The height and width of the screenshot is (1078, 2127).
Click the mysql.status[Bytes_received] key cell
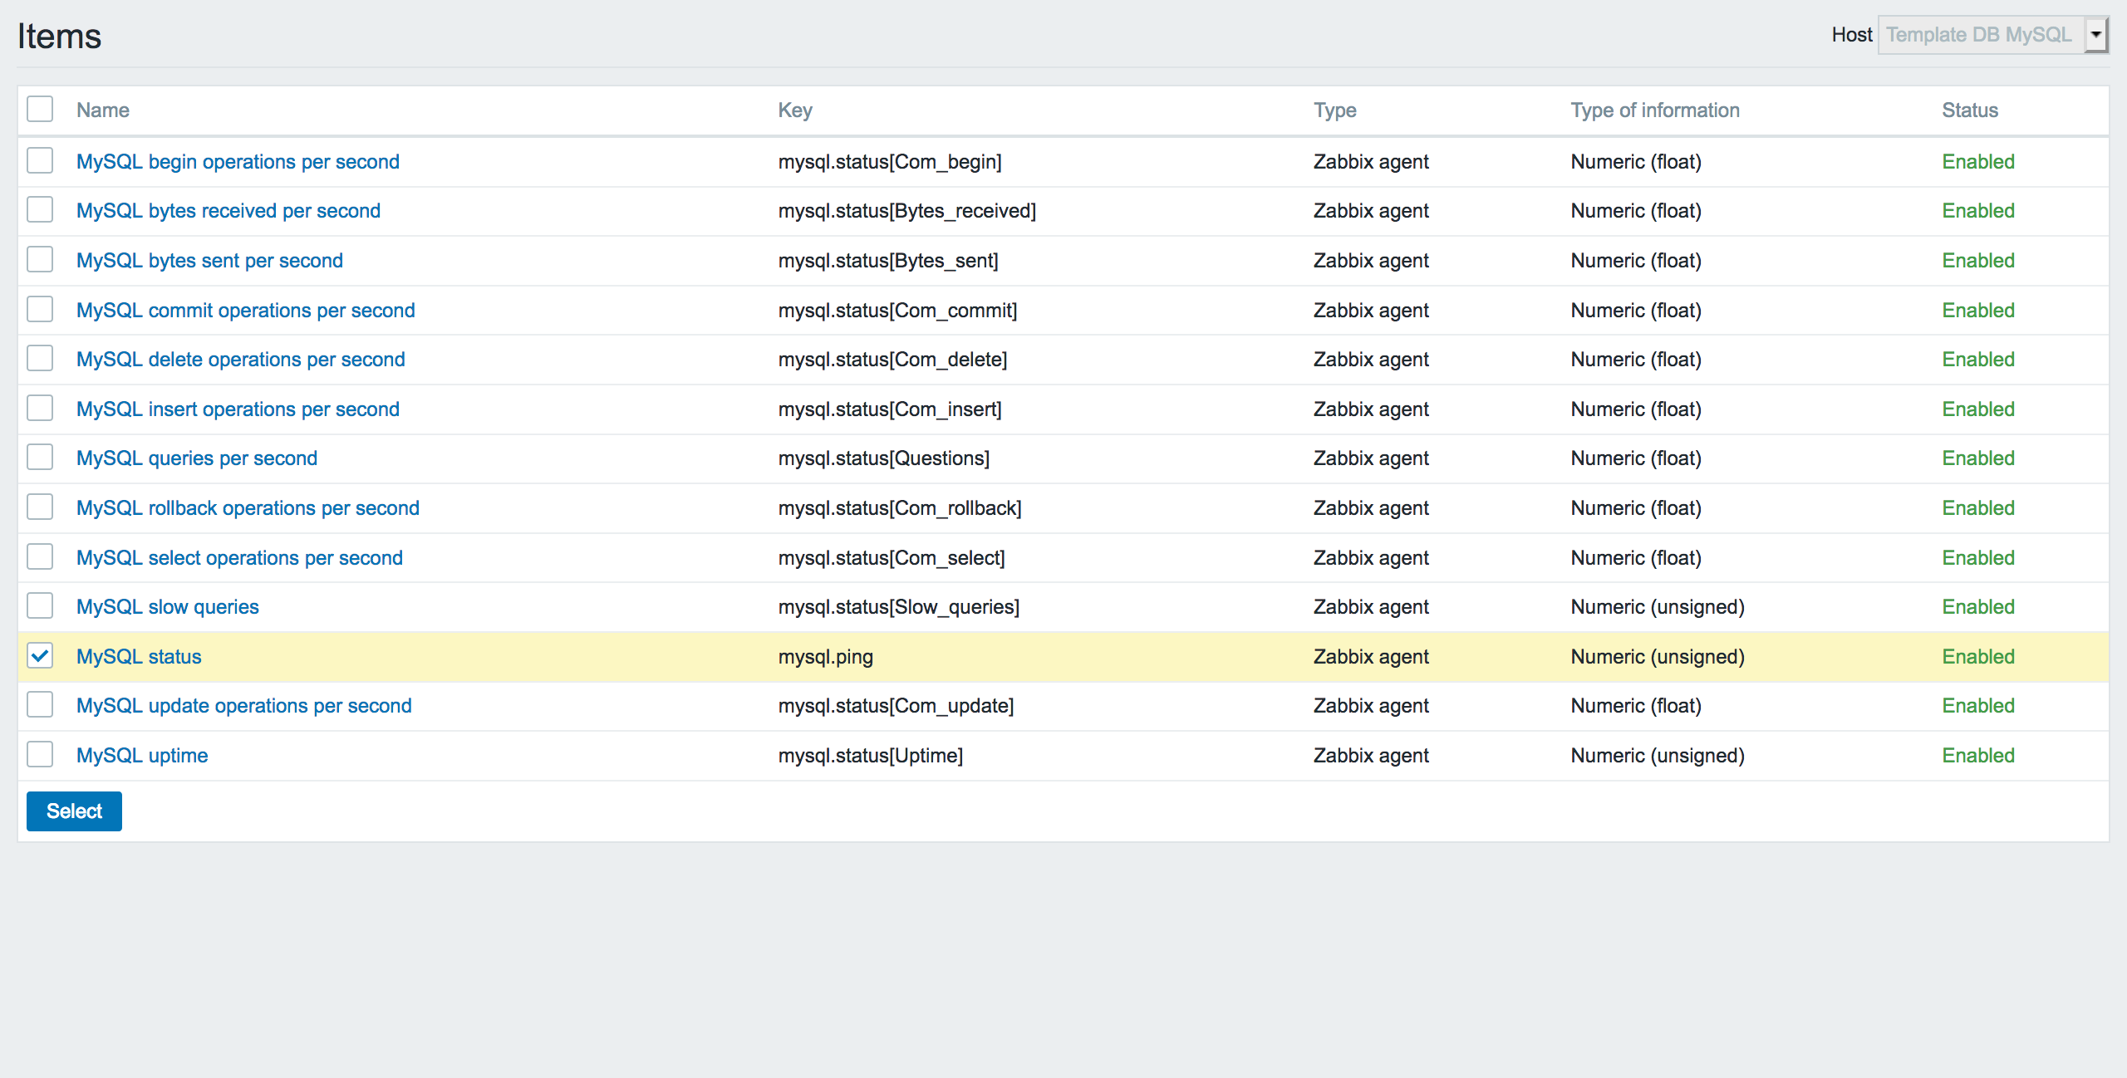907,211
